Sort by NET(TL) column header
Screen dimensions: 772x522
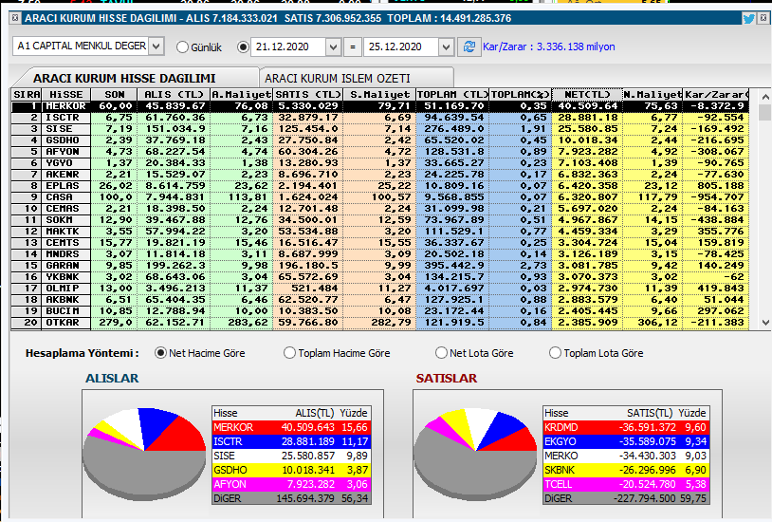587,95
